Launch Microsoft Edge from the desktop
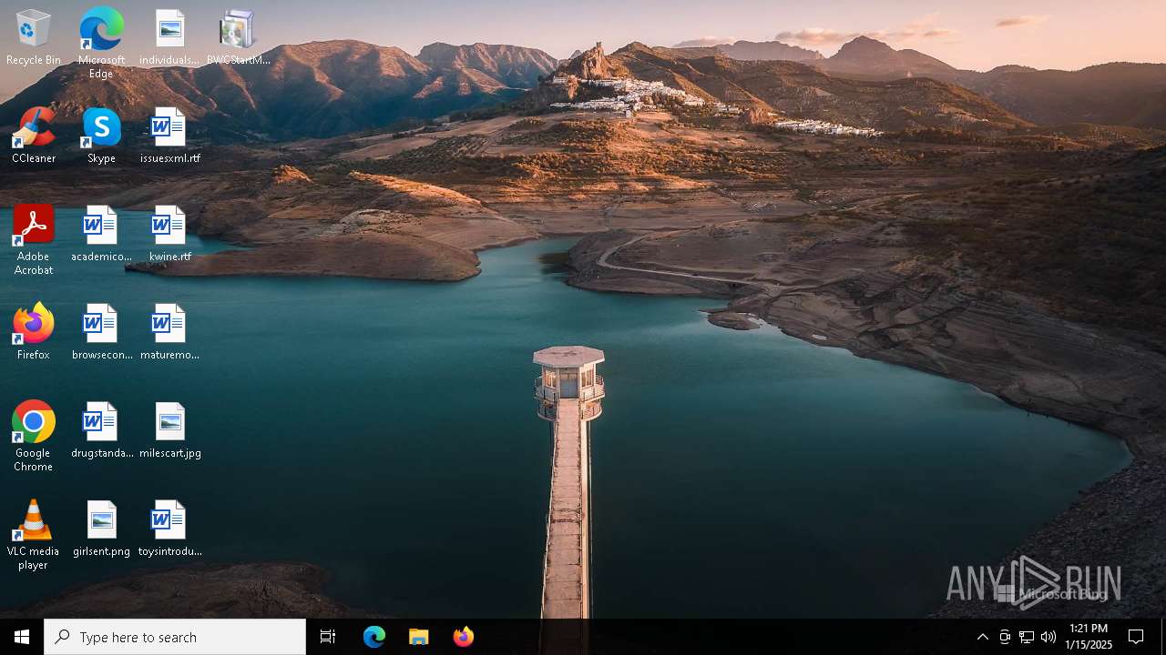Viewport: 1166px width, 655px height. tap(101, 43)
